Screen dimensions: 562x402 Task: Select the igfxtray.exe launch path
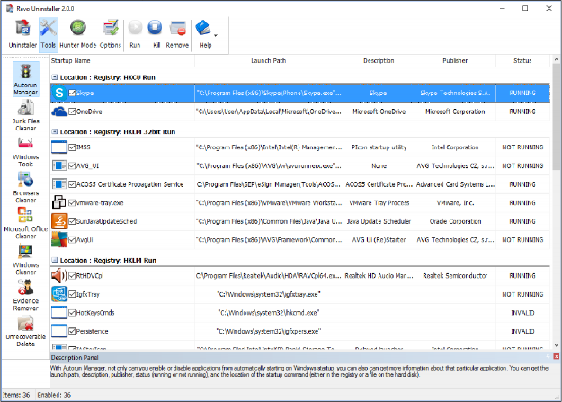pyautogui.click(x=269, y=294)
